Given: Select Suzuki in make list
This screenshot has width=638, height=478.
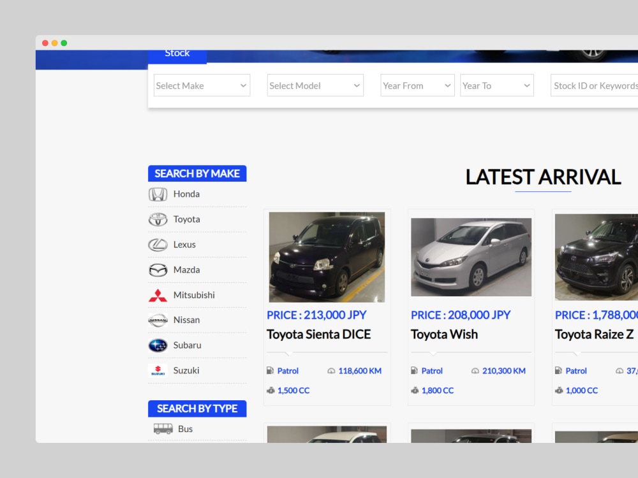Looking at the screenshot, I should (186, 371).
